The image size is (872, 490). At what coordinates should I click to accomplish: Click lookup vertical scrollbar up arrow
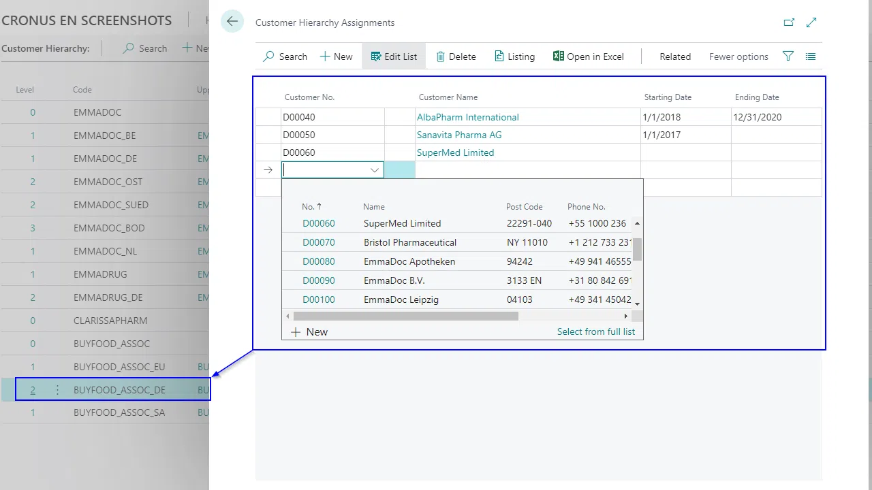[x=637, y=223]
